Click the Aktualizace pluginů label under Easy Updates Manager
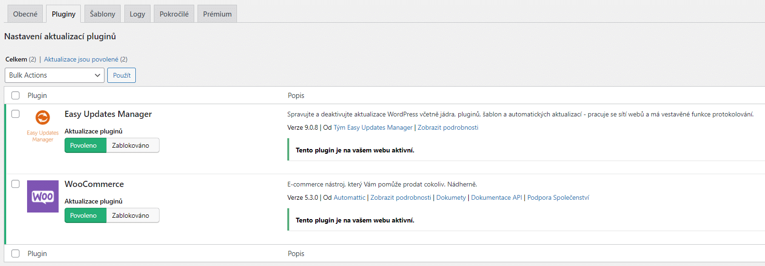The height and width of the screenshot is (266, 765). [94, 131]
